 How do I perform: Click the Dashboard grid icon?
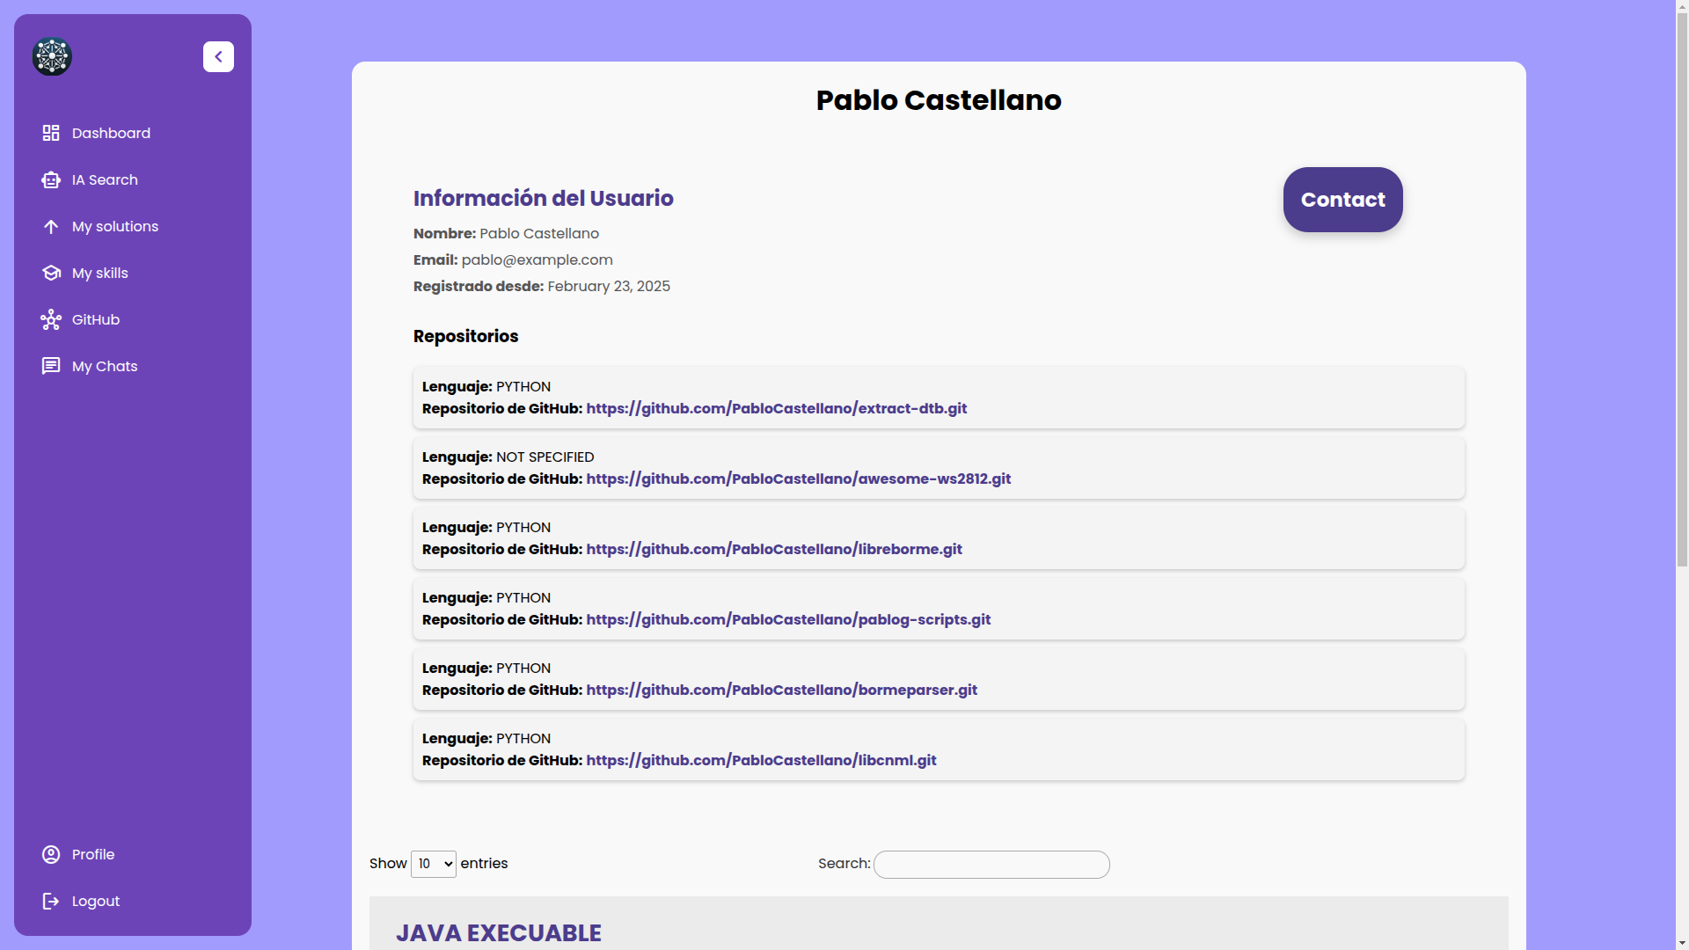point(51,133)
